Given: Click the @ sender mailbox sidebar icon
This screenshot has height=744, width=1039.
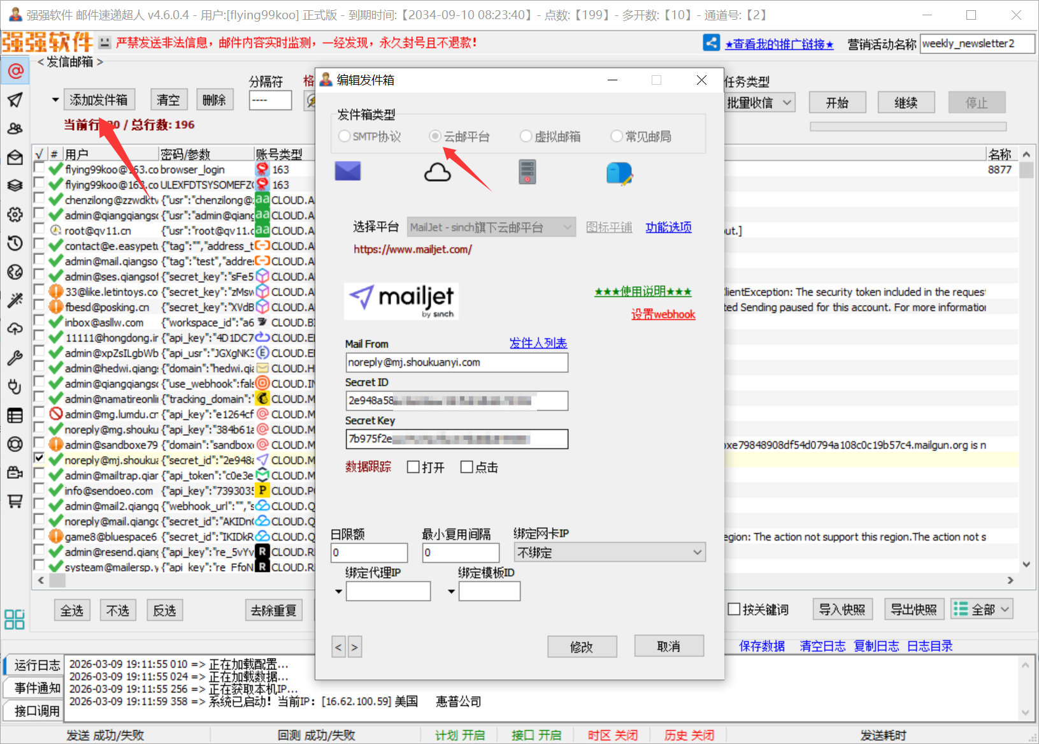Looking at the screenshot, I should pyautogui.click(x=15, y=71).
